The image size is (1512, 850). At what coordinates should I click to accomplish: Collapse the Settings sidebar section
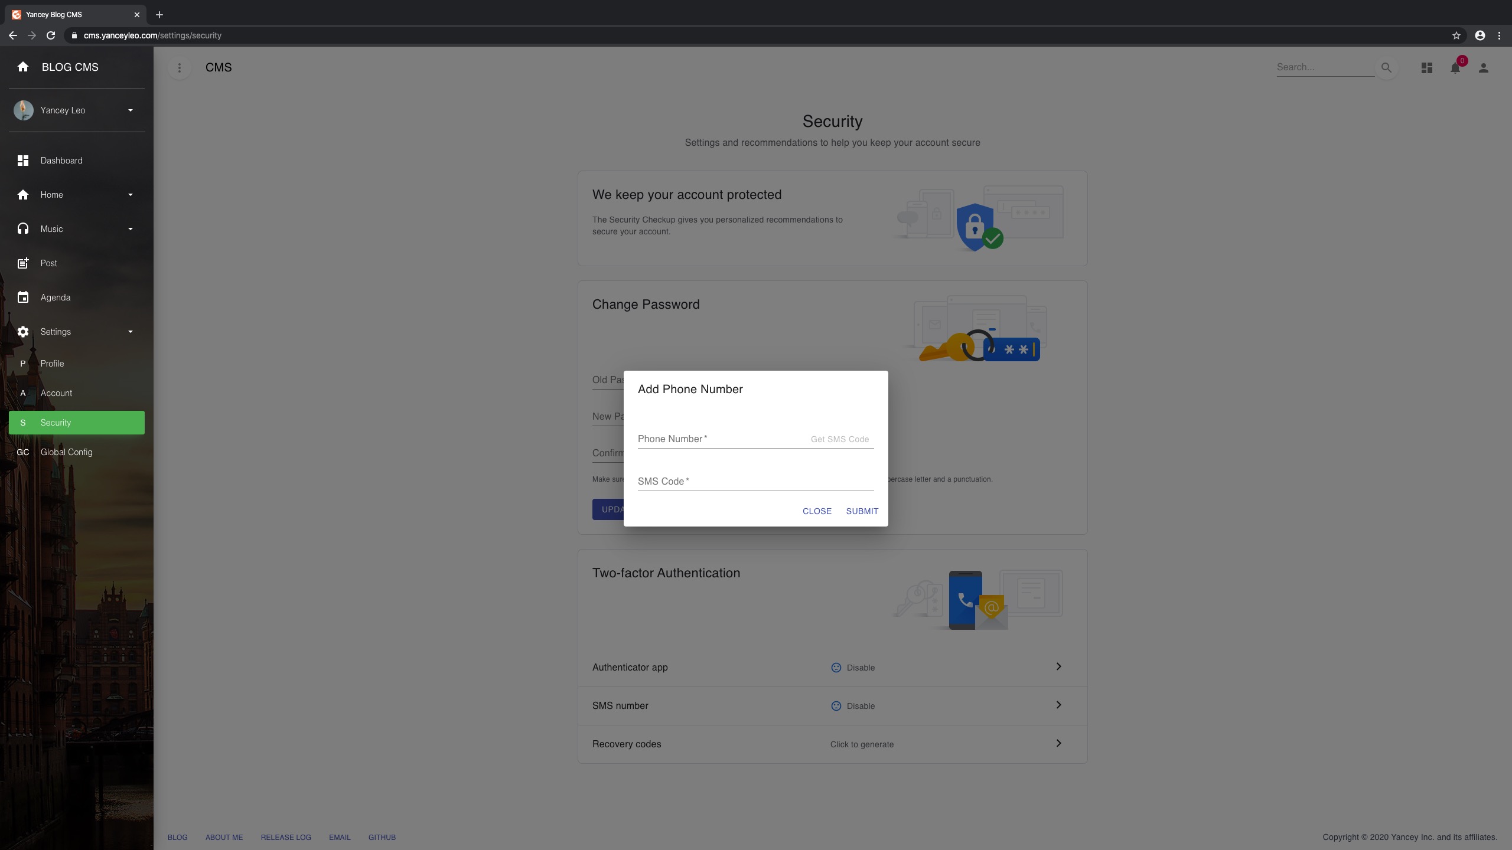130,332
